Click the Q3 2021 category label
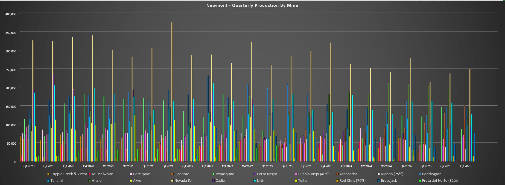The height and width of the screenshot is (185, 505). point(148,166)
